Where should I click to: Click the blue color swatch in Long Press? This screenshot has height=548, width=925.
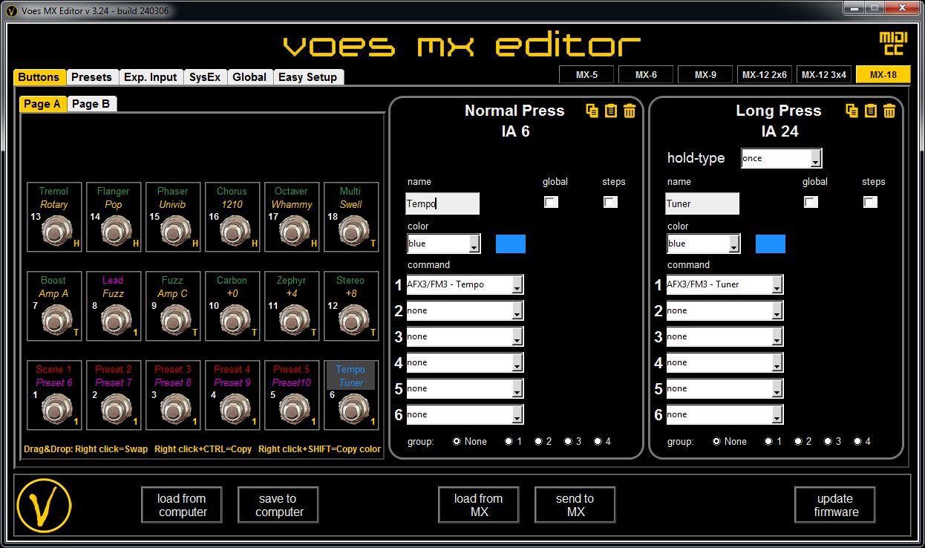coord(770,244)
